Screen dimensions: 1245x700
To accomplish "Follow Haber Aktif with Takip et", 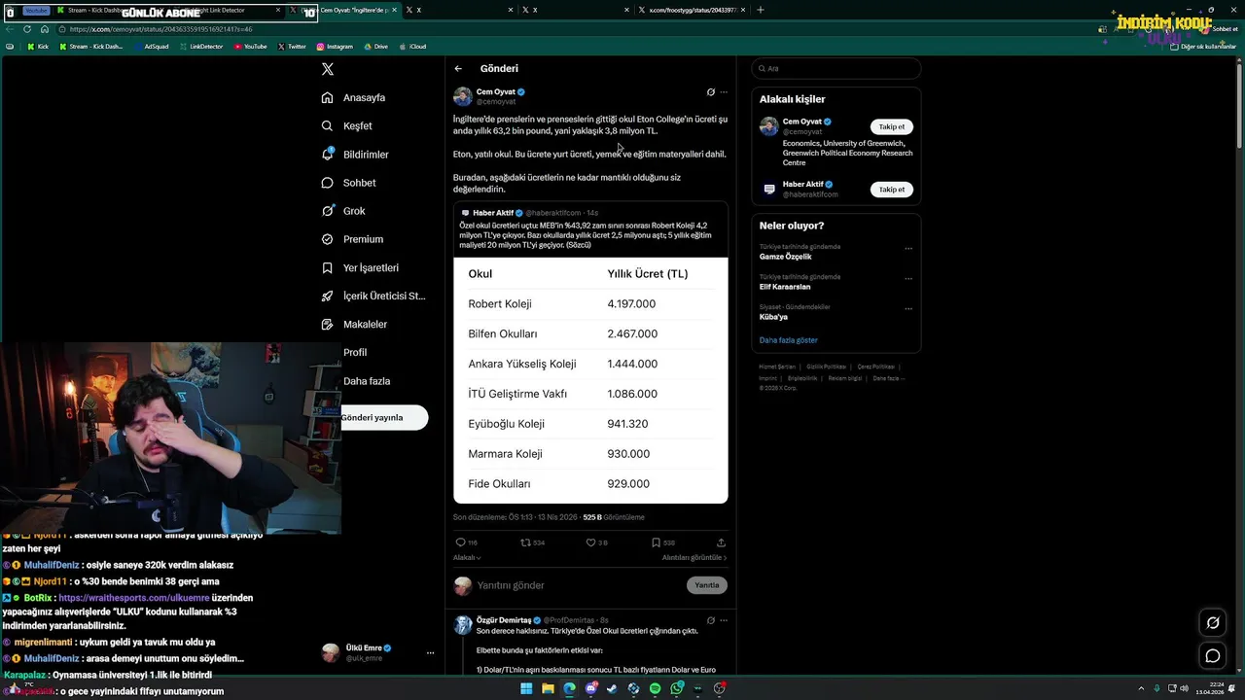I will (891, 190).
